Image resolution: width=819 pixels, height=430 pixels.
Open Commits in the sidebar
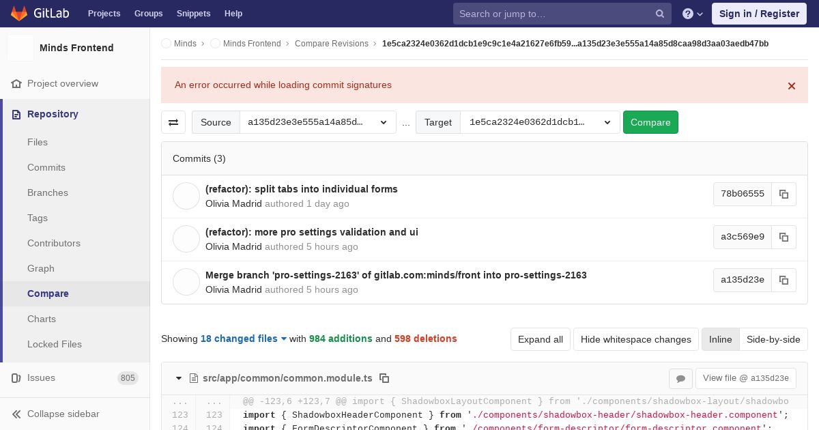46,167
